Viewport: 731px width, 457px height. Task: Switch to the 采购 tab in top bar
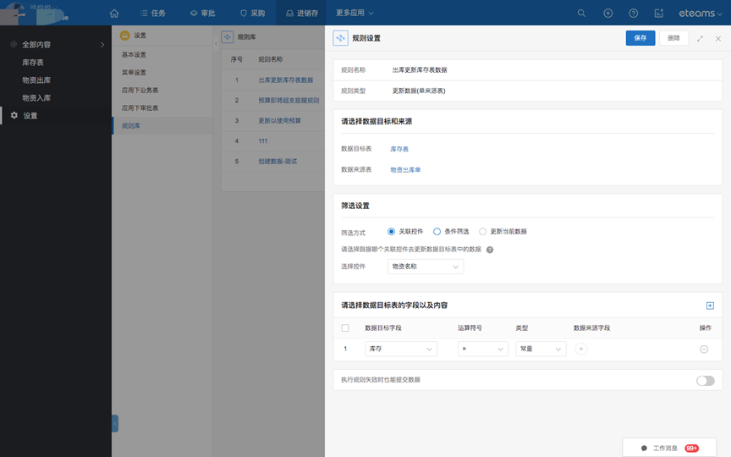pyautogui.click(x=253, y=14)
